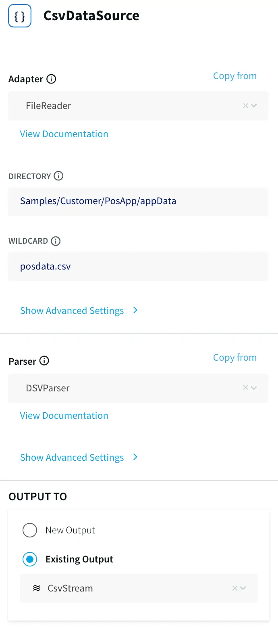Click the CsvDataSource curly braces icon
The height and width of the screenshot is (627, 278).
20,16
